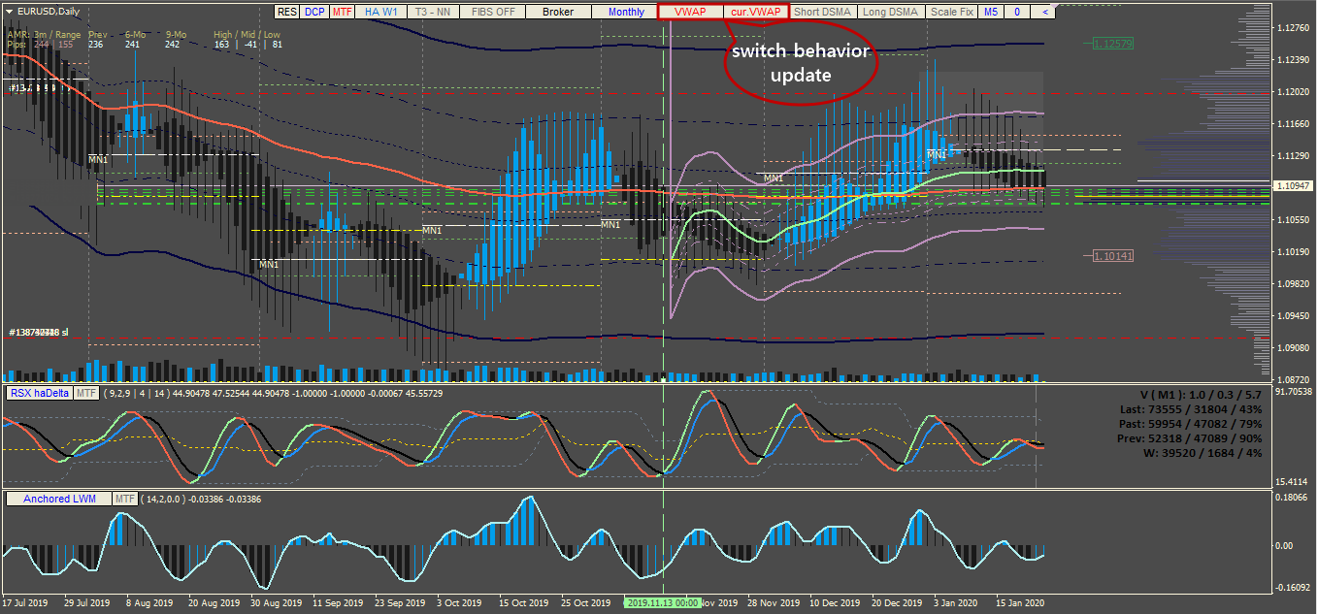
Task: Click the RSX haDelta indicator button
Action: point(39,393)
